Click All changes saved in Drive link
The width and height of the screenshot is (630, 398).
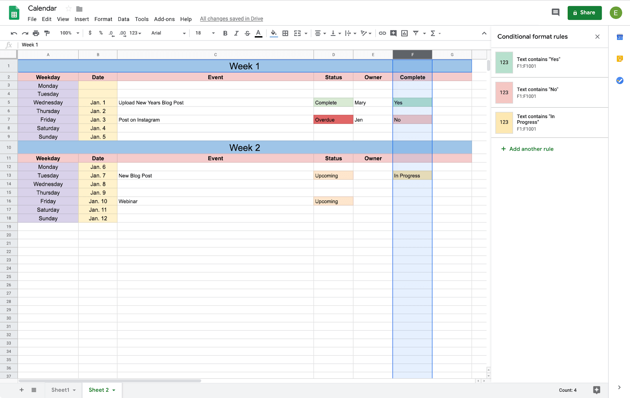[231, 19]
